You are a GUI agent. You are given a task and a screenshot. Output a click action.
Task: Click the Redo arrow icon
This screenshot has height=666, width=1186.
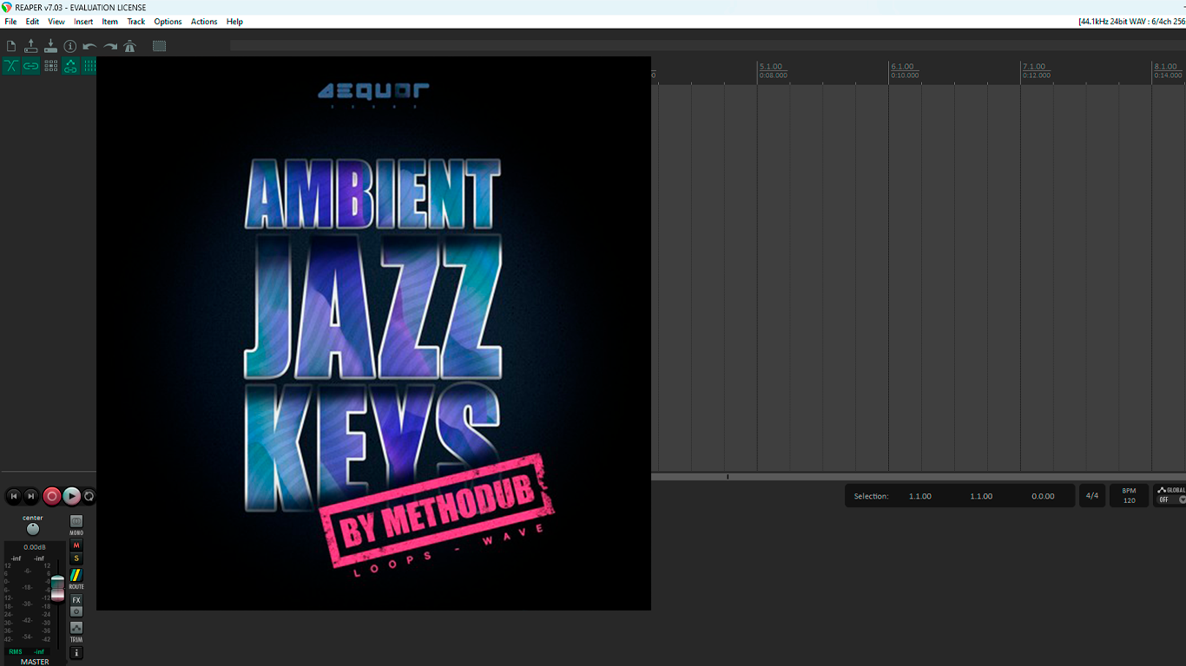tap(110, 46)
